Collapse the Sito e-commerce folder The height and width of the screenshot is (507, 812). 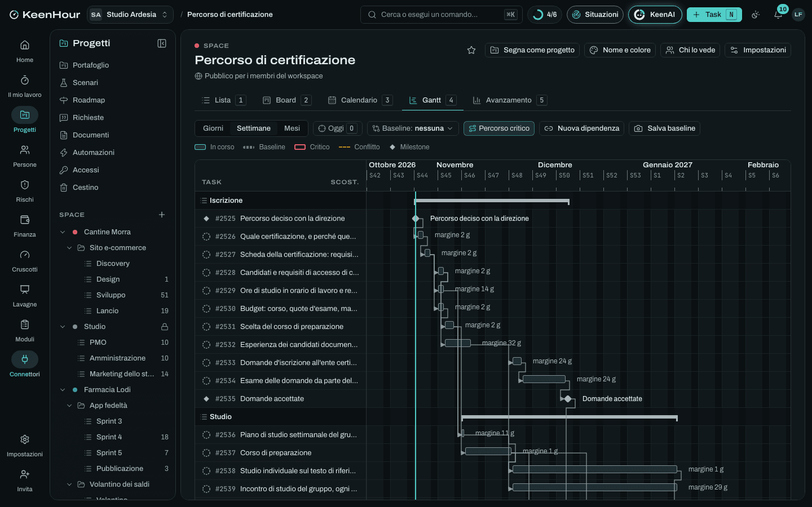click(69, 248)
